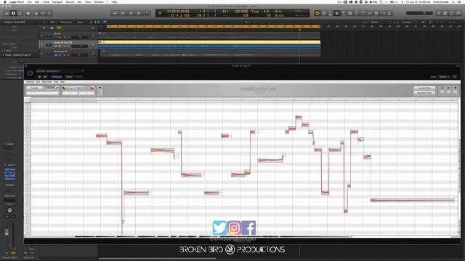Screen dimensions: 465x261
Task: Open the Loop Browser button at top right
Action: (452, 13)
